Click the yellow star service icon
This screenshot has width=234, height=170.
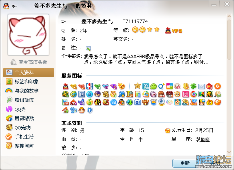click(138, 86)
